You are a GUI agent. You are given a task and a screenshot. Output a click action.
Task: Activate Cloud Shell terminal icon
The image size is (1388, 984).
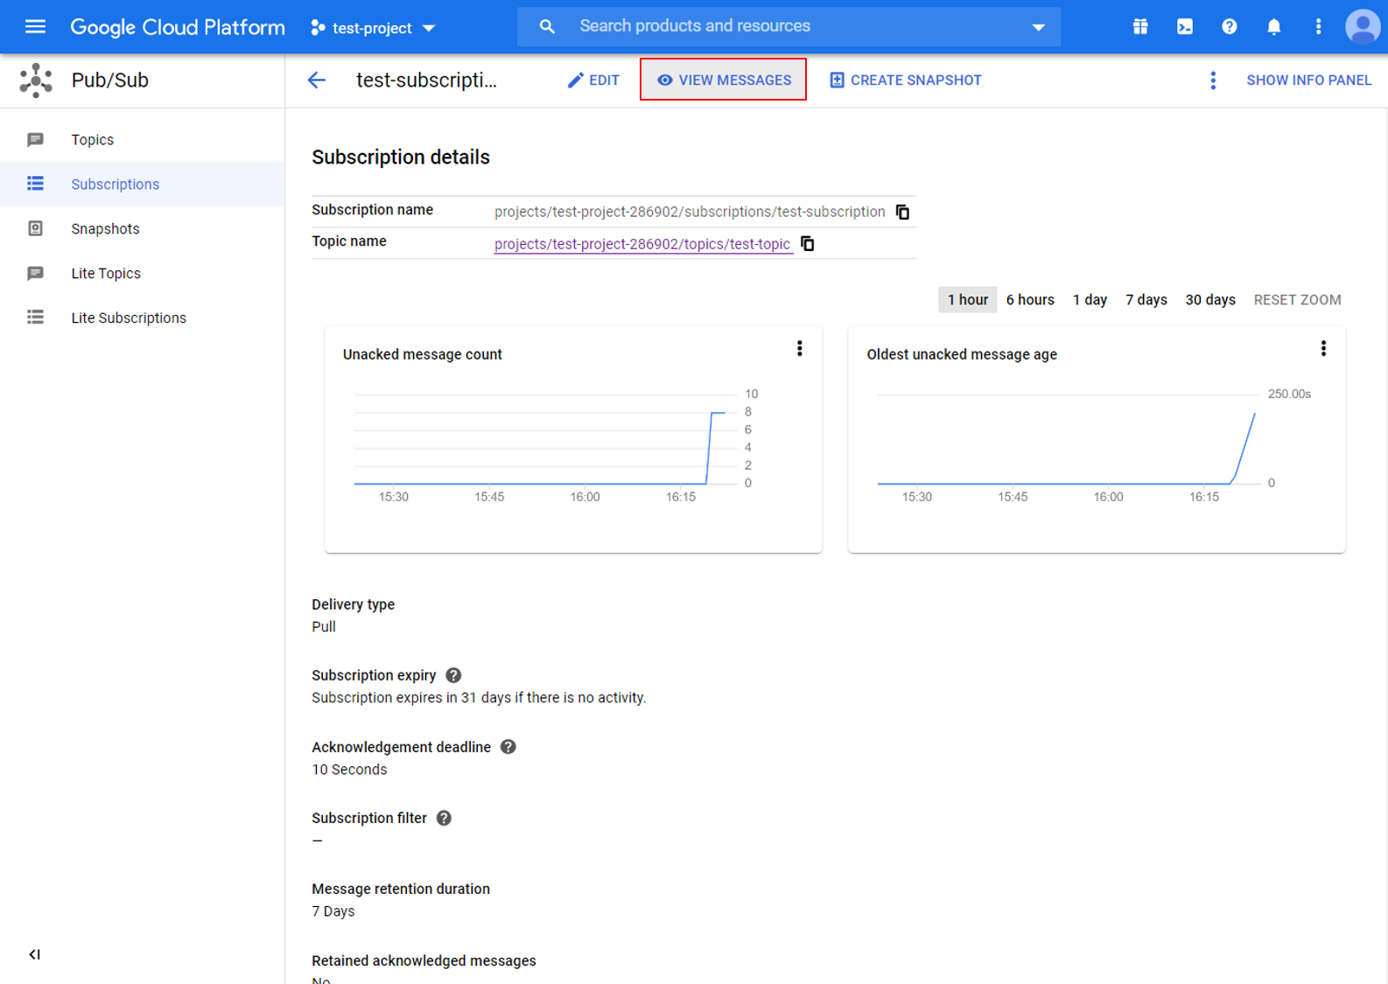coord(1185,27)
